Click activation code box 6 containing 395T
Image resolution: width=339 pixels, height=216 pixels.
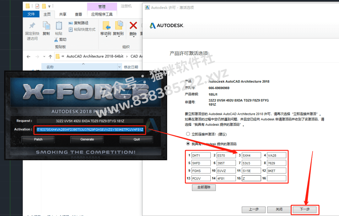[x=226, y=163]
